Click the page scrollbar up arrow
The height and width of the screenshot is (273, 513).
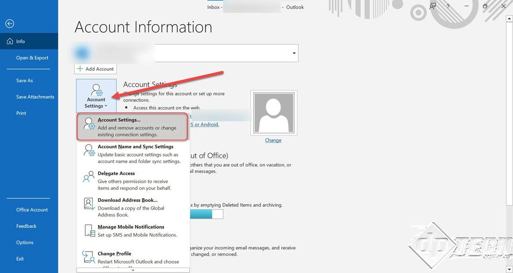(x=509, y=19)
